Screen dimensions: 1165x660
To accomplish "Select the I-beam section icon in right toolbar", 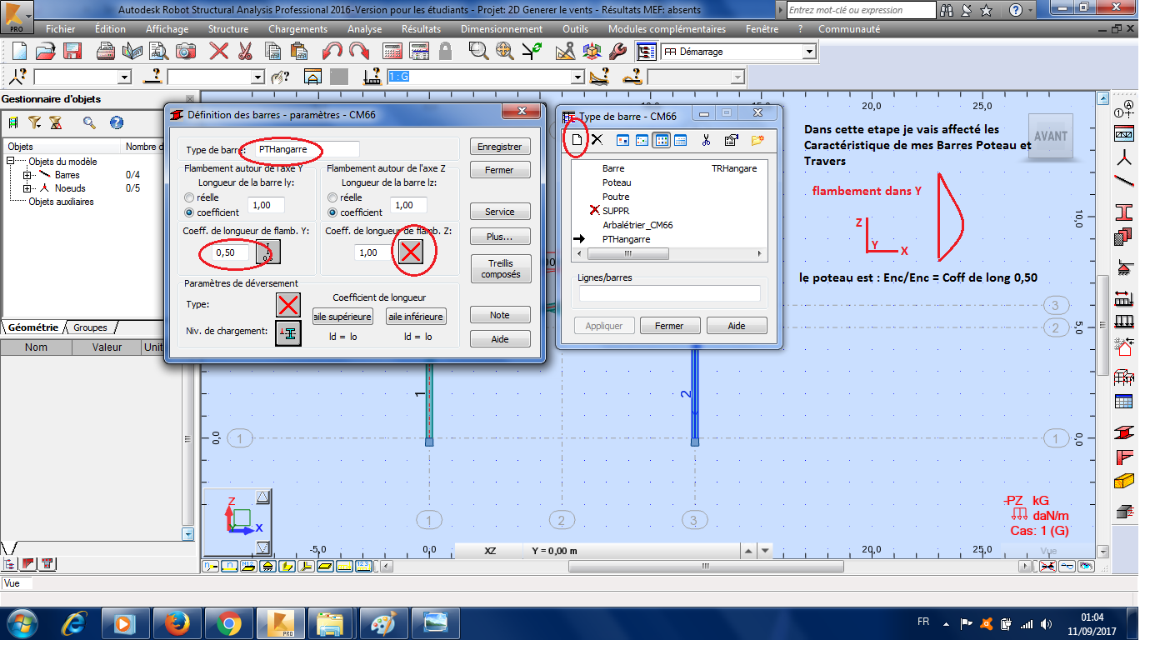I will tap(1123, 212).
